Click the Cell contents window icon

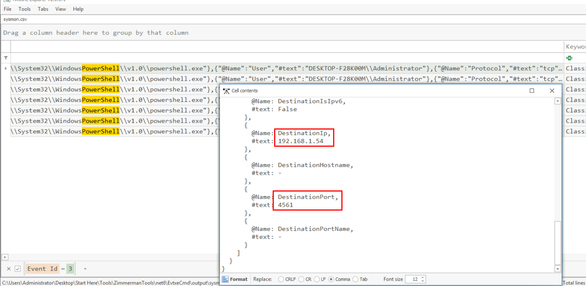226,91
